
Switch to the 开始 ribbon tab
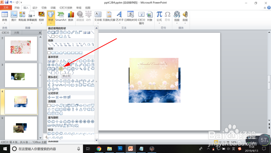(17, 8)
